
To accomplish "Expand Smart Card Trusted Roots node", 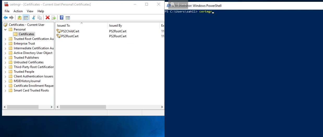I will click(5, 91).
